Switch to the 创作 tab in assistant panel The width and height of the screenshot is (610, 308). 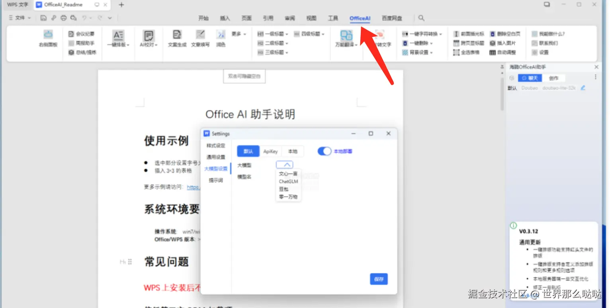point(553,78)
